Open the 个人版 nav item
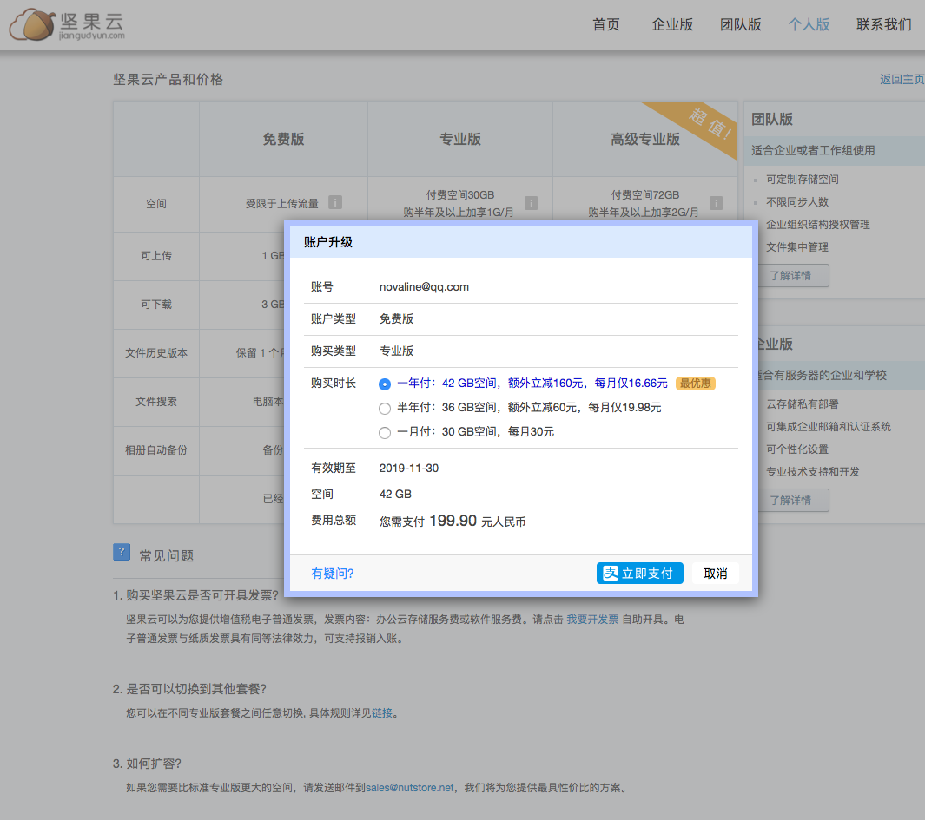 [x=809, y=25]
